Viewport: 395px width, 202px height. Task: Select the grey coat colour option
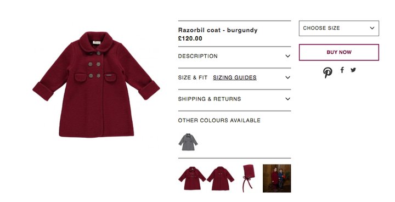(x=188, y=142)
